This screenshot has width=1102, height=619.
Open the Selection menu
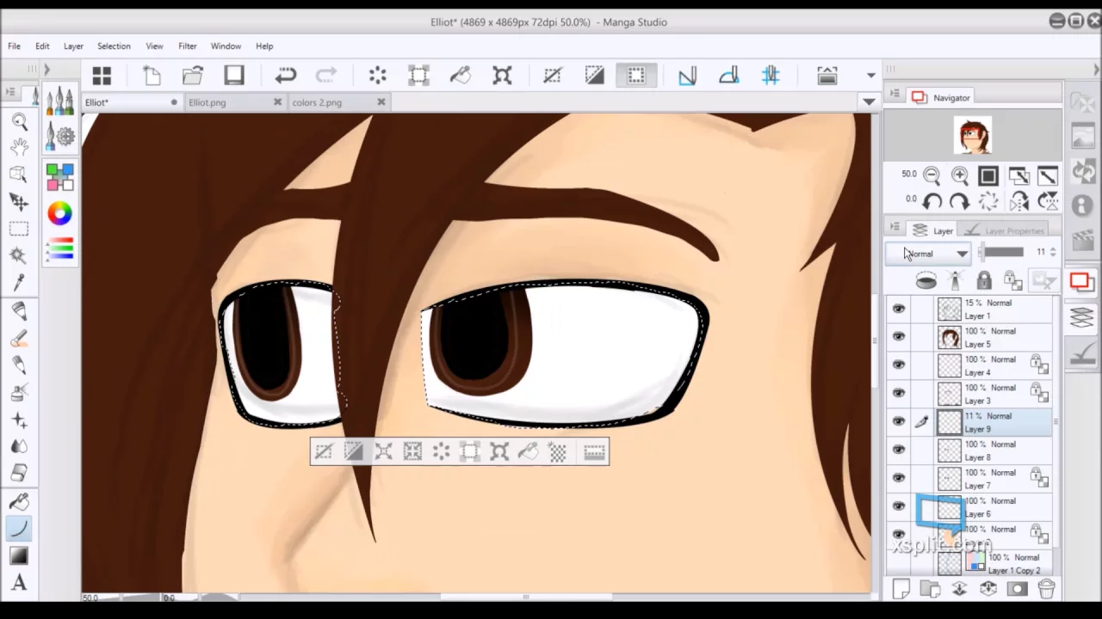pos(114,46)
